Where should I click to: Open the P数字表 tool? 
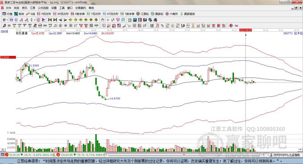click(x=78, y=14)
